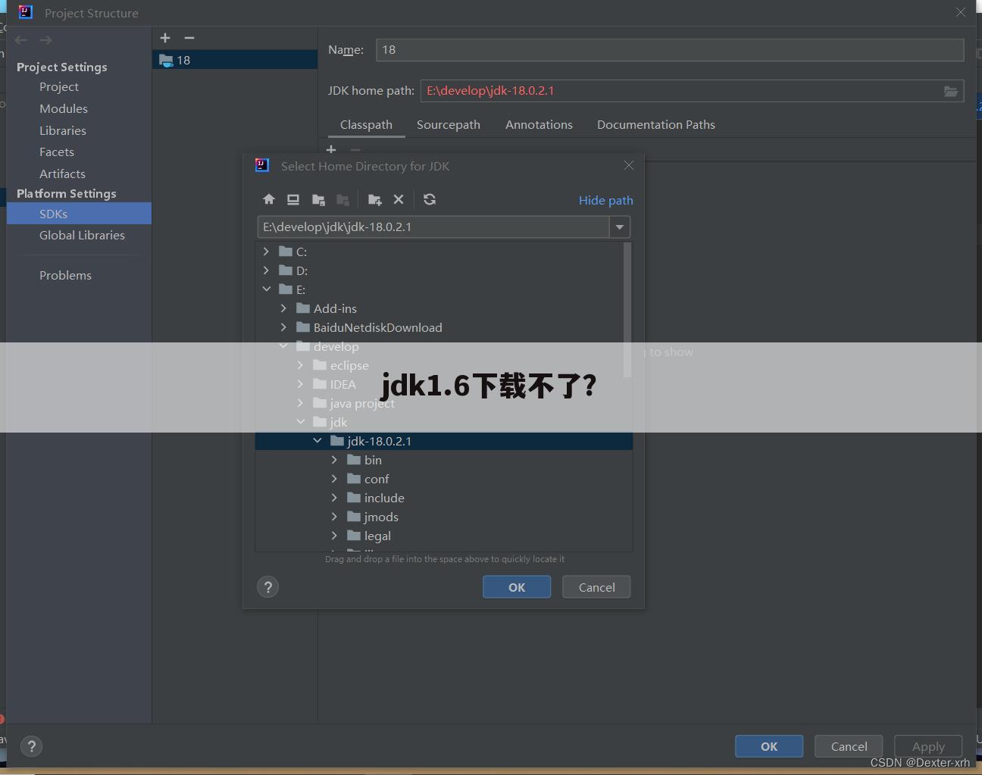The height and width of the screenshot is (775, 982).
Task: Click the directory tree vertical scrollbar
Action: tap(627, 310)
